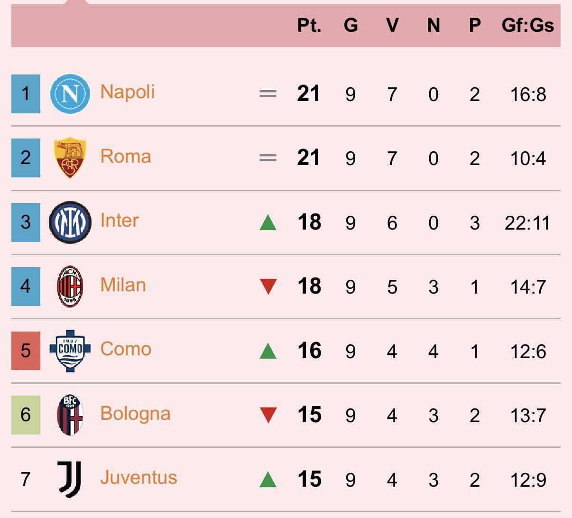Click the Inter club logo
Viewport: 572px width, 518px height.
70,222
